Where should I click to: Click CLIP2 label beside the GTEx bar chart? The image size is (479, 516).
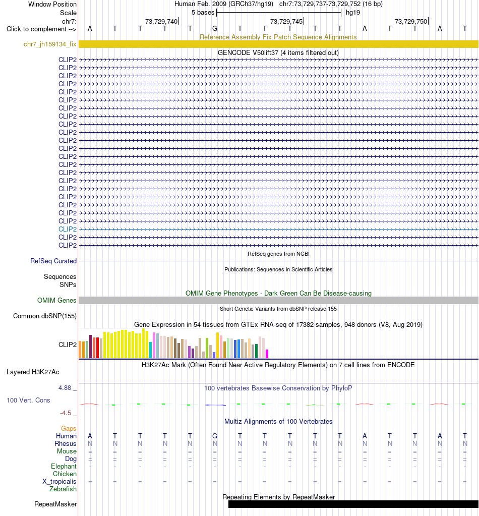(68, 345)
